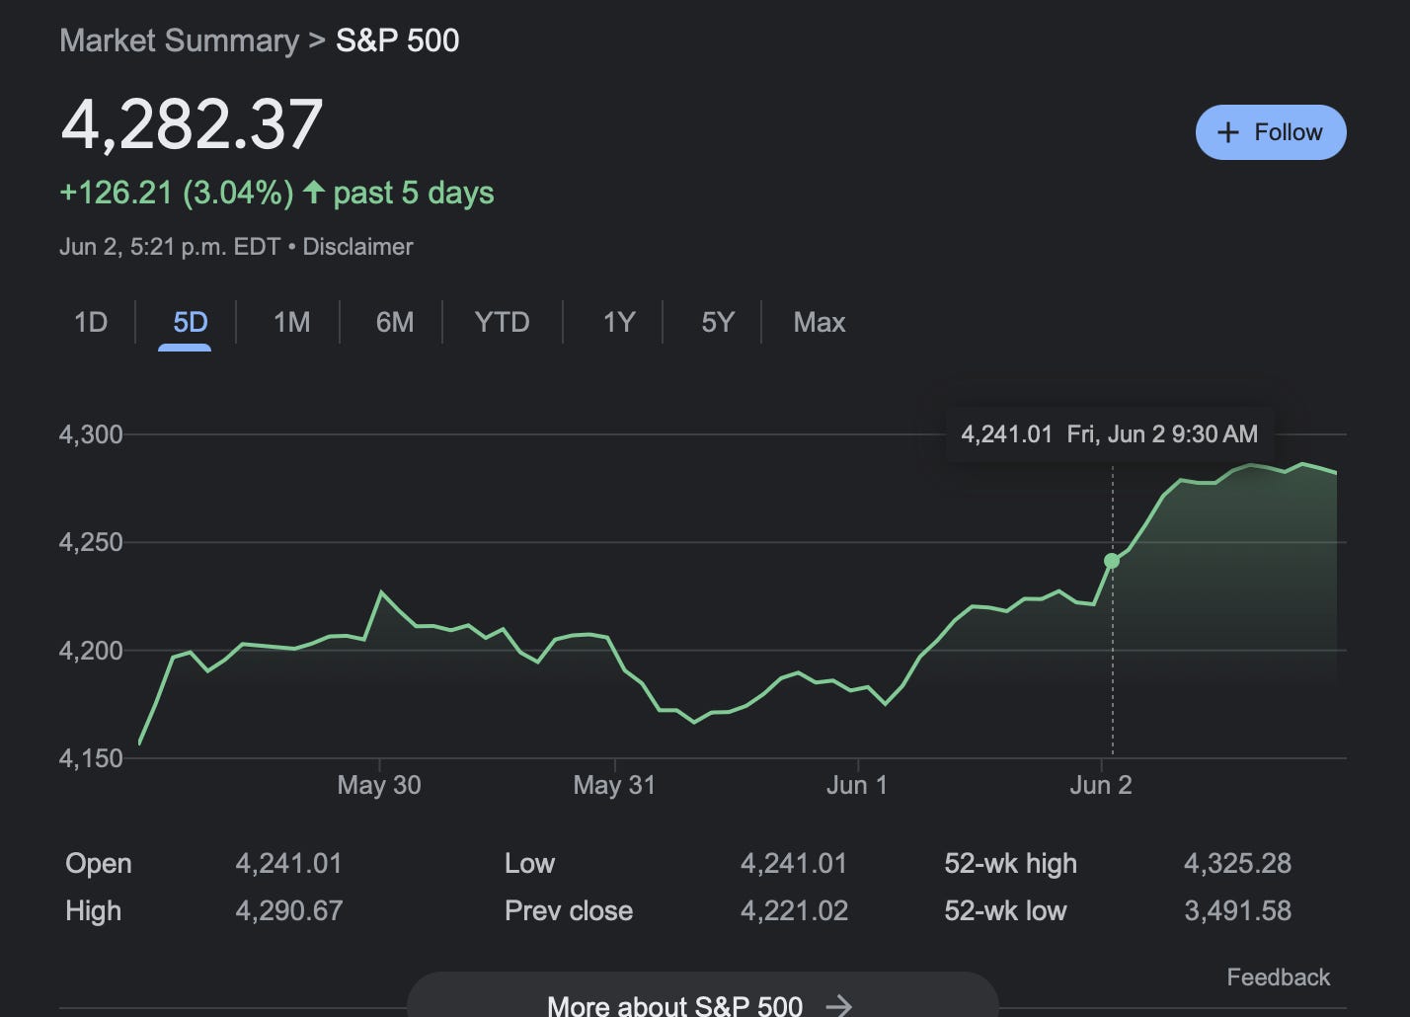Click the arrow icon in More about S&P 500
Screen dimensions: 1410x1017
pos(838,1006)
